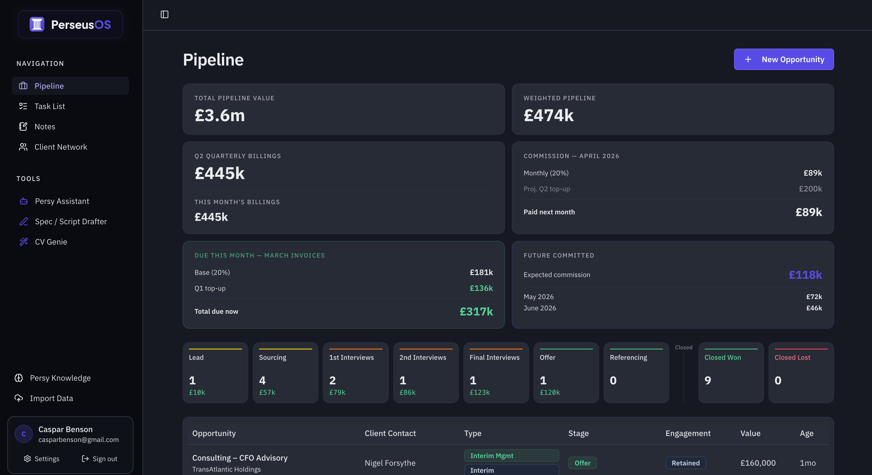Click client contact Nigel Forsythe
This screenshot has height=475, width=872.
click(x=390, y=463)
